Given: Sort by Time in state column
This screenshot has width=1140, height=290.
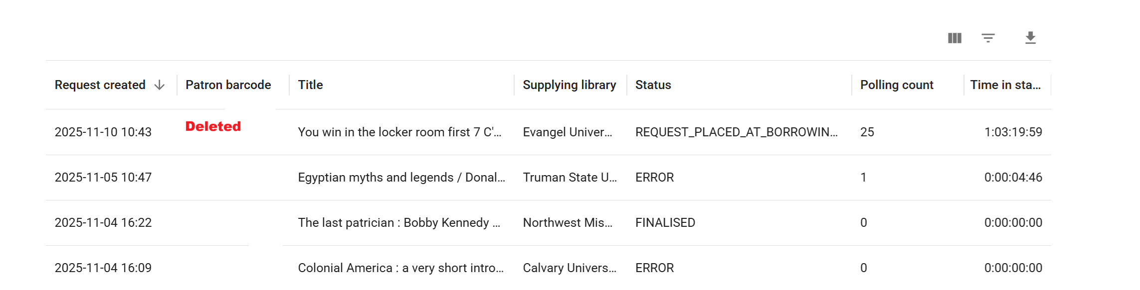Looking at the screenshot, I should click(1005, 85).
